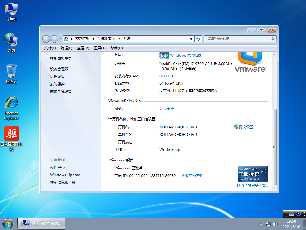Open 系统保护 link
This screenshot has height=230, width=306.
pos(57,84)
